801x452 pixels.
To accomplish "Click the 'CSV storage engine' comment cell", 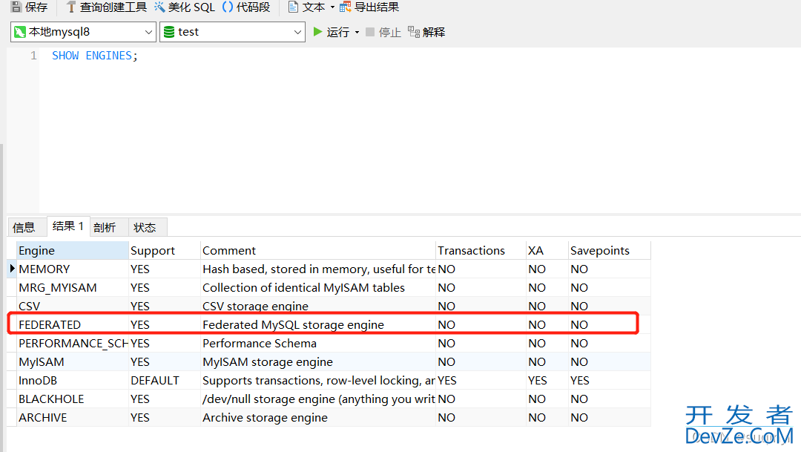I will [x=317, y=306].
